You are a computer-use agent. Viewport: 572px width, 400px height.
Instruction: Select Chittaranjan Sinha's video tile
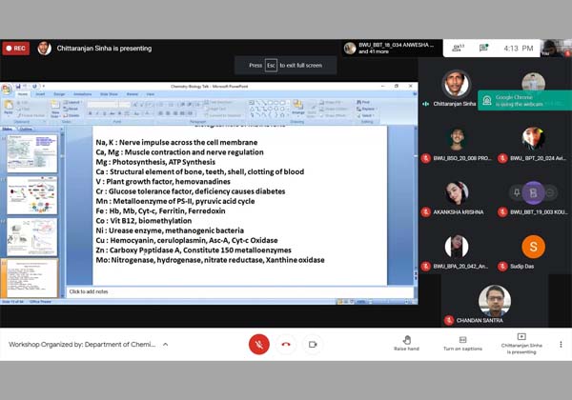455,90
